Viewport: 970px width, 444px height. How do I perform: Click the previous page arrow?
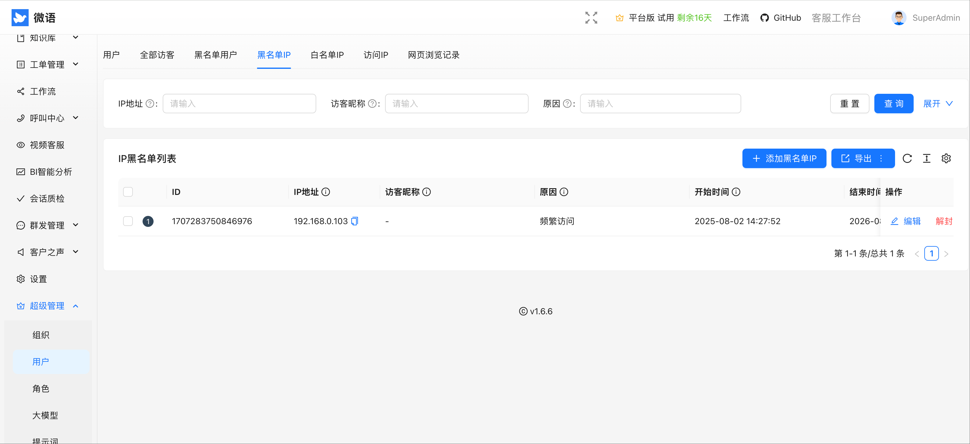(917, 254)
